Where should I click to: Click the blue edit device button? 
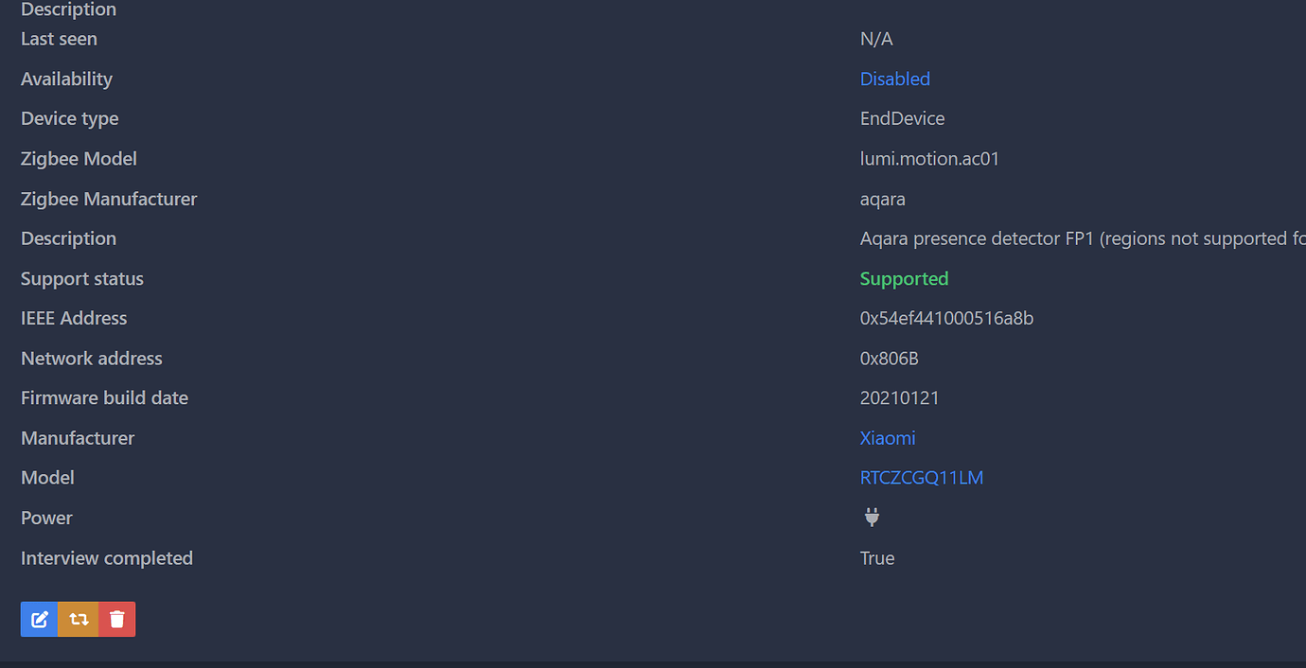[40, 620]
